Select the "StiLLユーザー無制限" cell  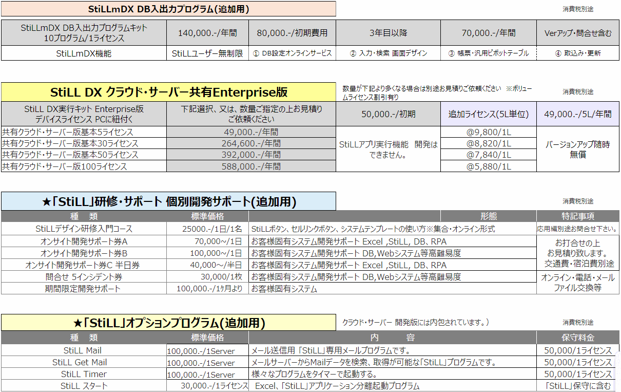click(x=207, y=53)
